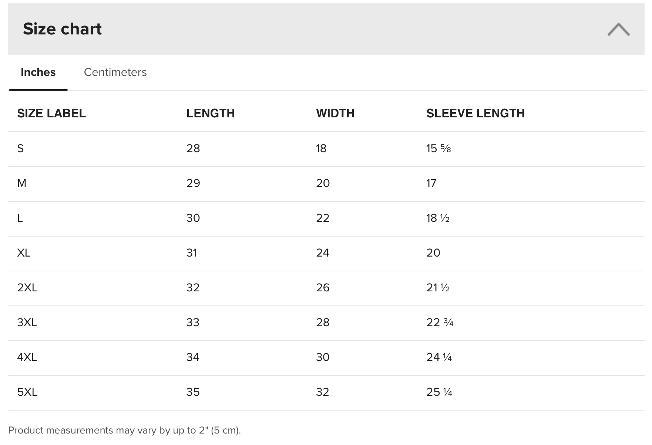Select the S size row label
Image resolution: width=652 pixels, height=445 pixels.
coord(20,148)
